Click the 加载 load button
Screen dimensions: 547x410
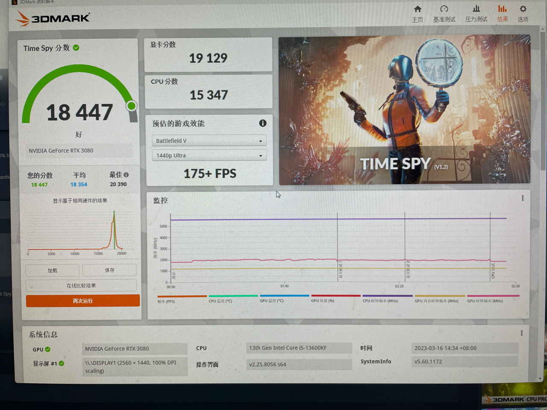coord(52,270)
